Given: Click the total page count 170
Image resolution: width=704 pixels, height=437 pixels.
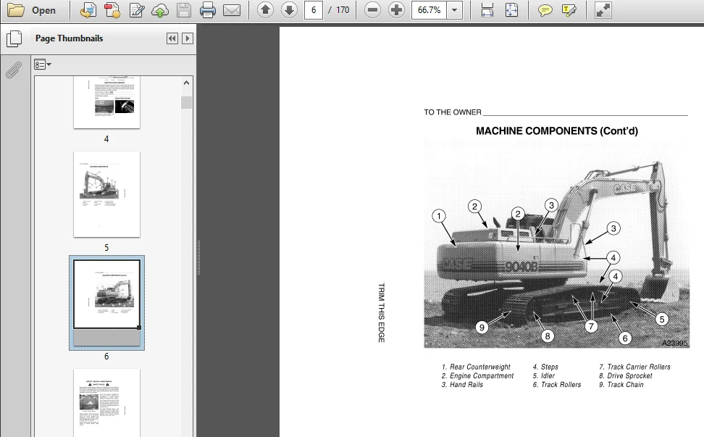Looking at the screenshot, I should click(x=343, y=10).
